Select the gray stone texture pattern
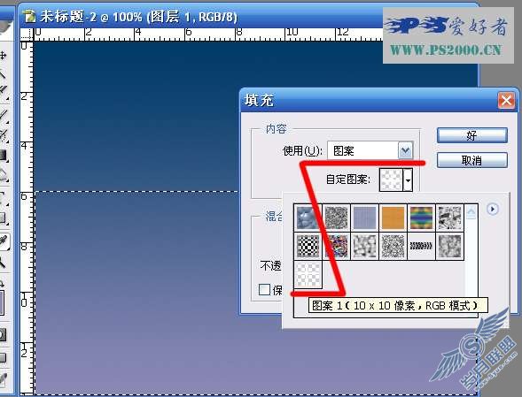The image size is (522, 397). [449, 246]
